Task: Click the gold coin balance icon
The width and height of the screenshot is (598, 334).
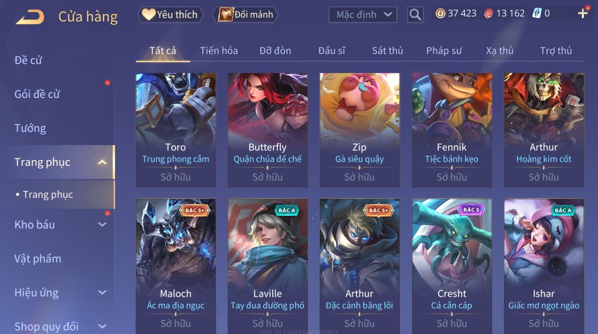Action: (440, 13)
